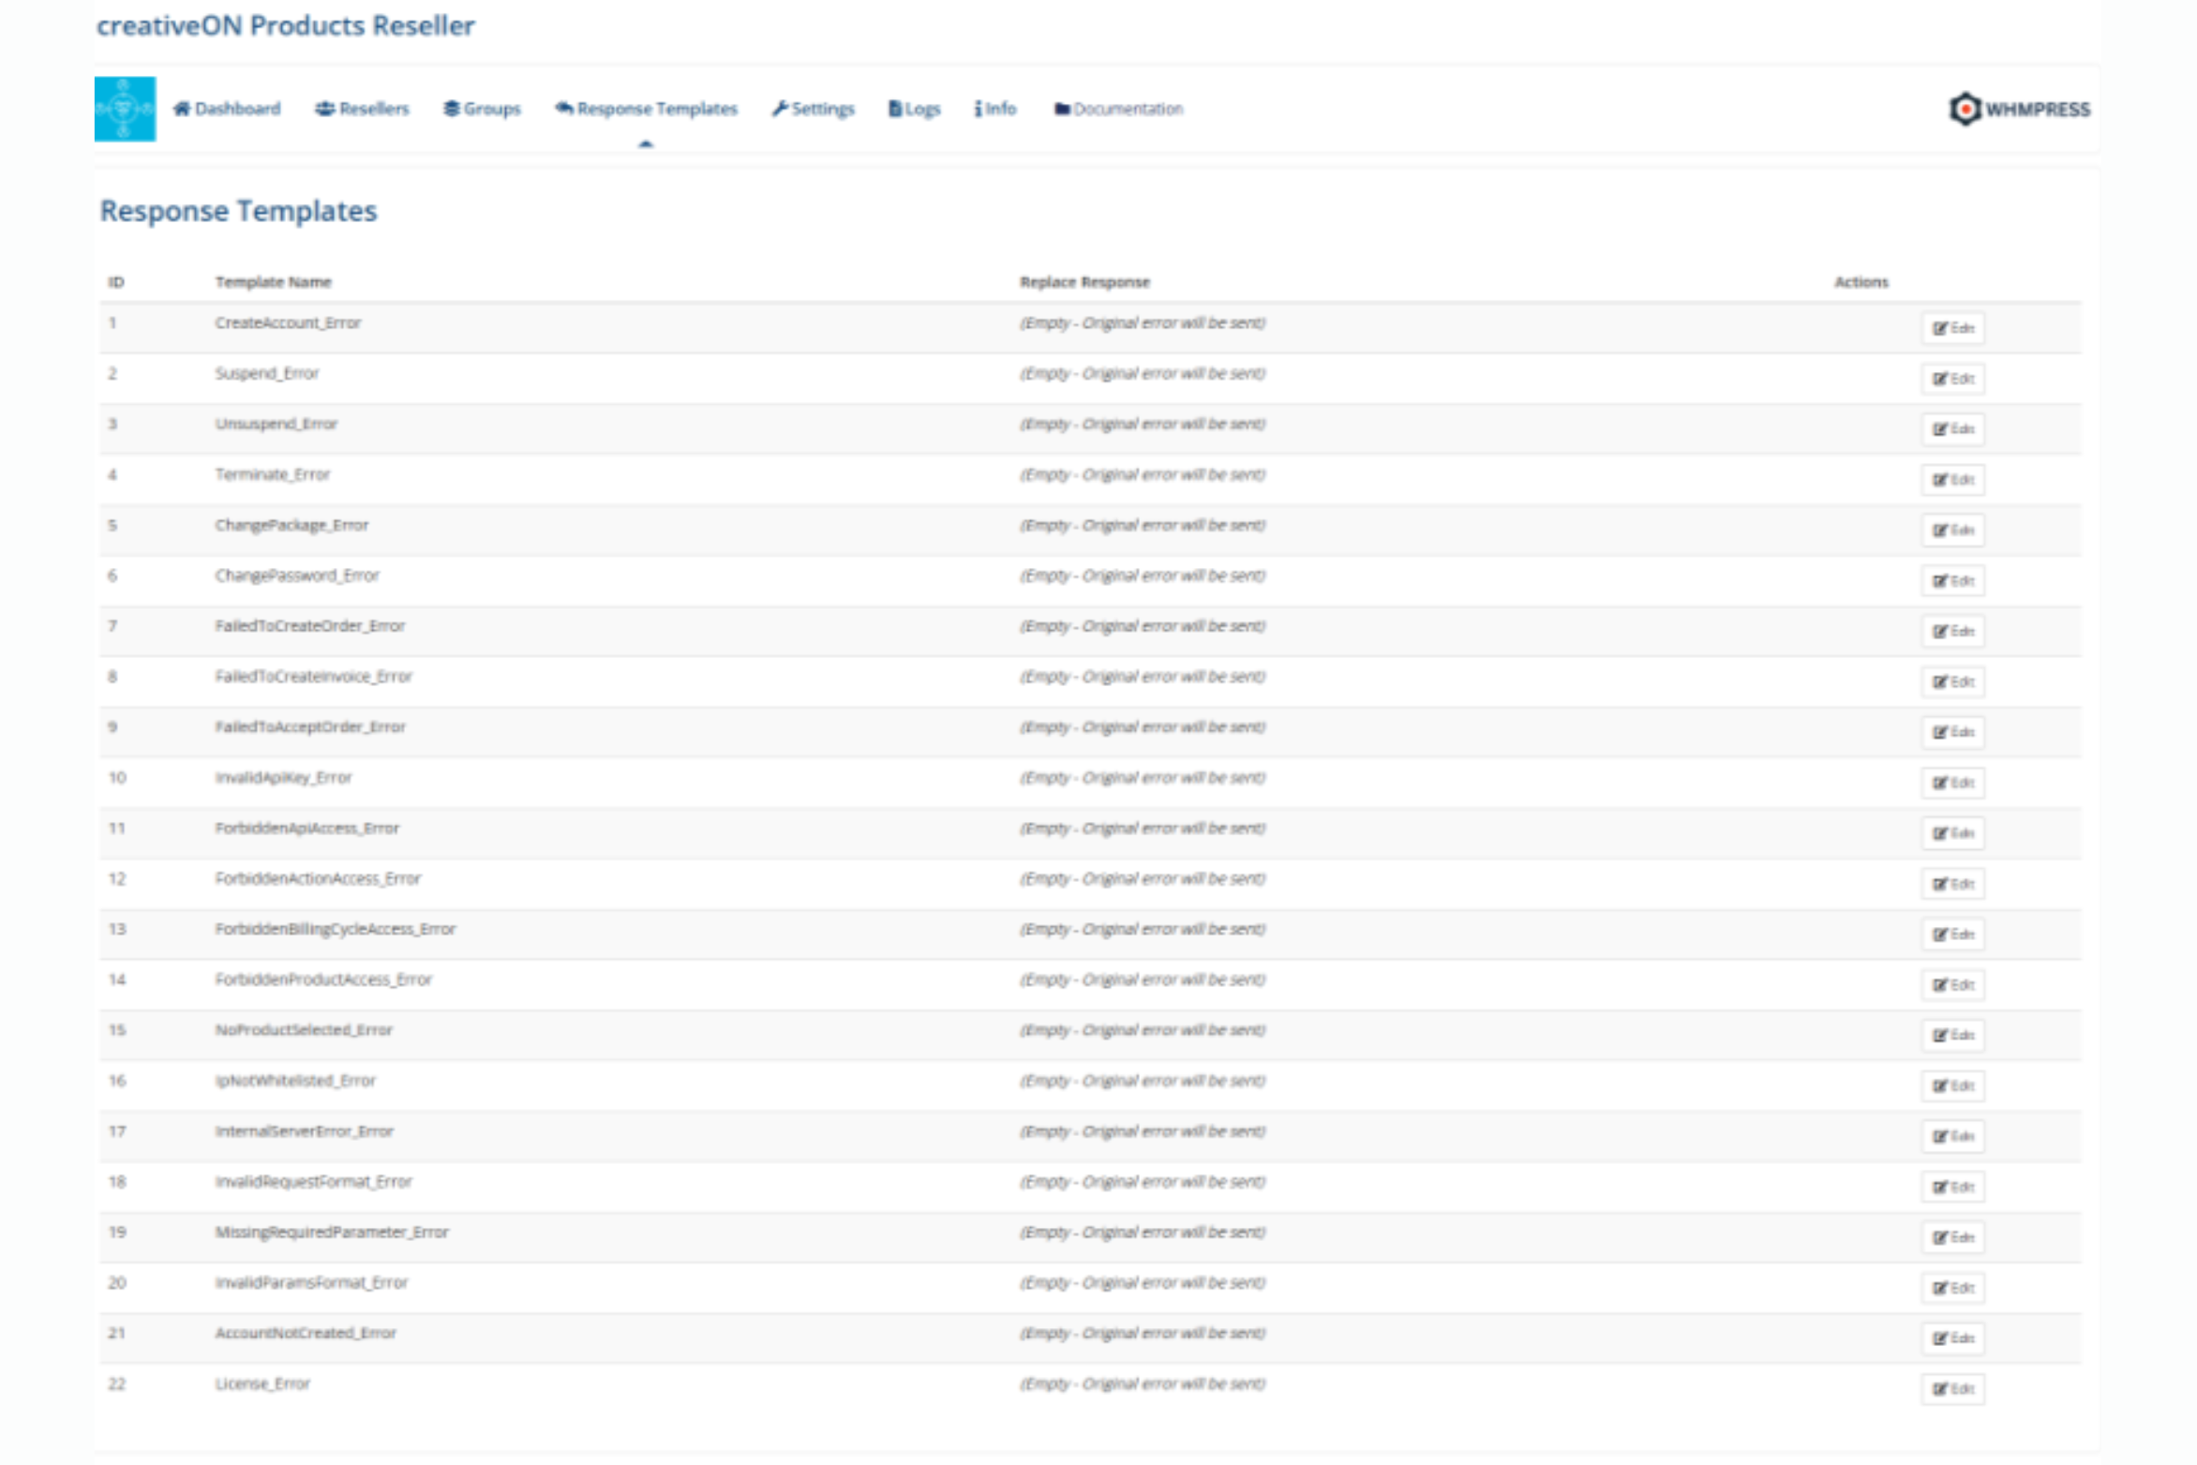Go to the Resellers section
The image size is (2197, 1465).
(363, 109)
